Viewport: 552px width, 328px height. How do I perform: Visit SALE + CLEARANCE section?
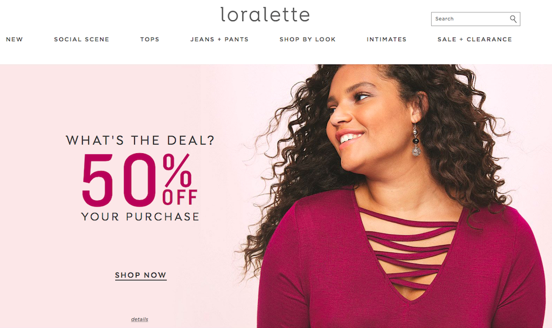click(x=475, y=39)
